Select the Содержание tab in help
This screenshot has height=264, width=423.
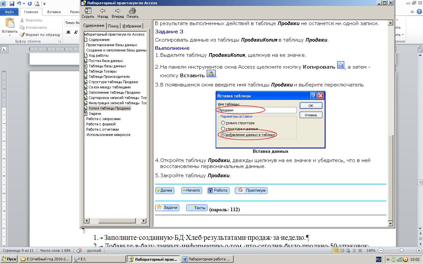pyautogui.click(x=94, y=25)
